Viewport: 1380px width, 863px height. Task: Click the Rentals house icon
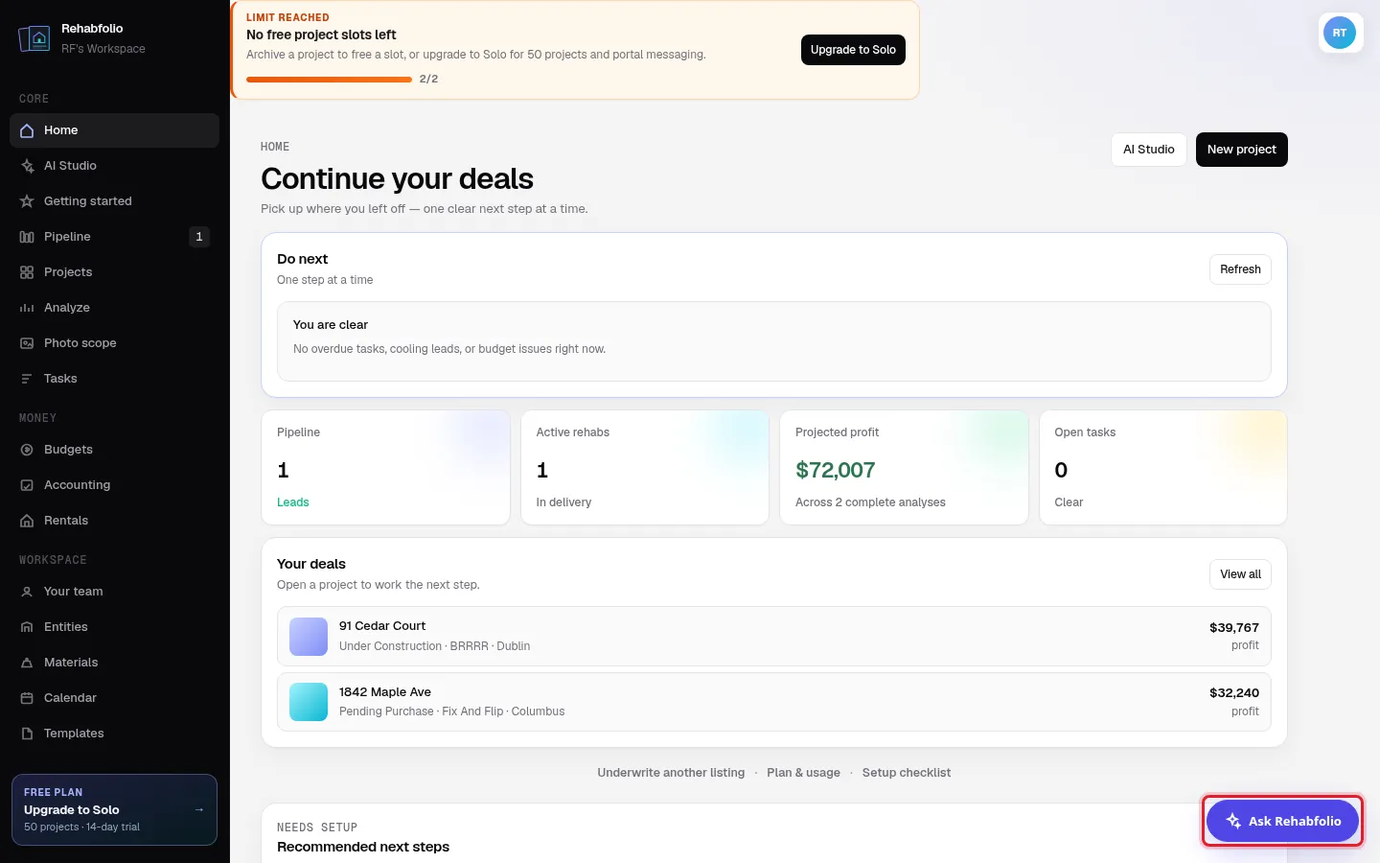pos(27,521)
